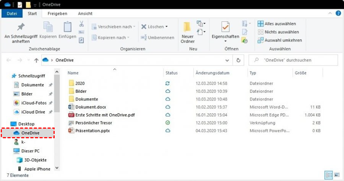Select OneDrive in the navigation pane
This screenshot has width=344, height=181.
click(30, 133)
